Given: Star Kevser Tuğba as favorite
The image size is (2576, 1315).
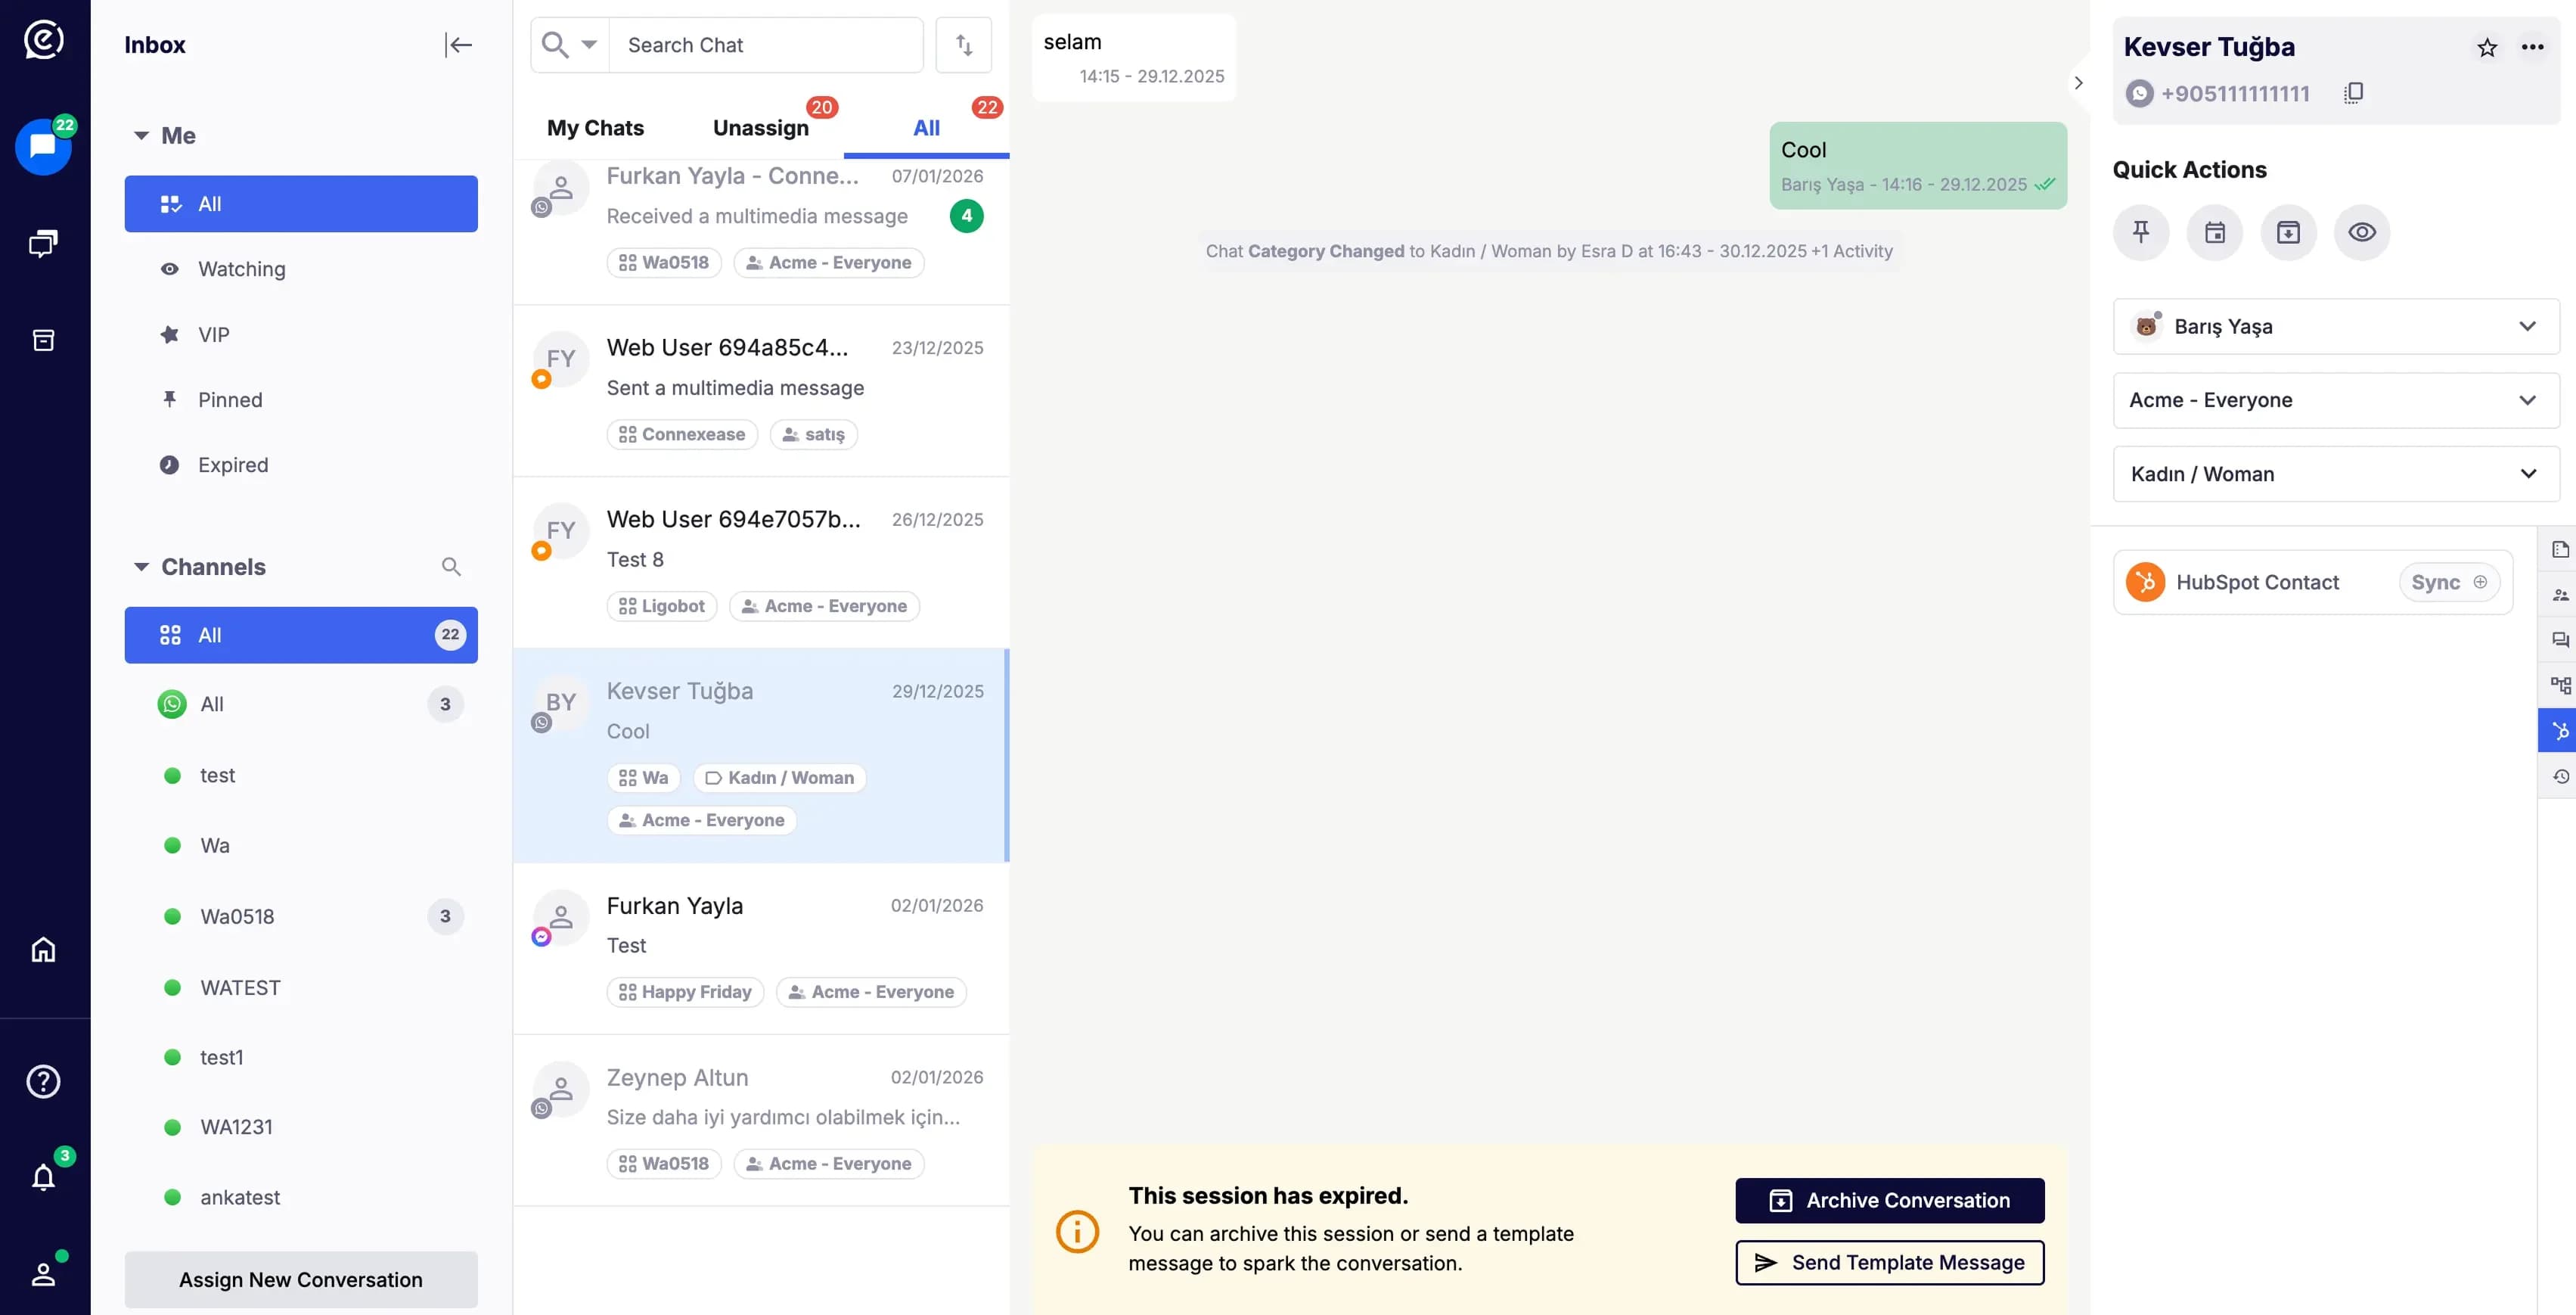Looking at the screenshot, I should tap(2487, 47).
